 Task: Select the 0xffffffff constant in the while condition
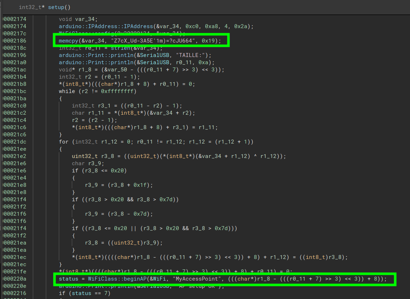point(117,91)
